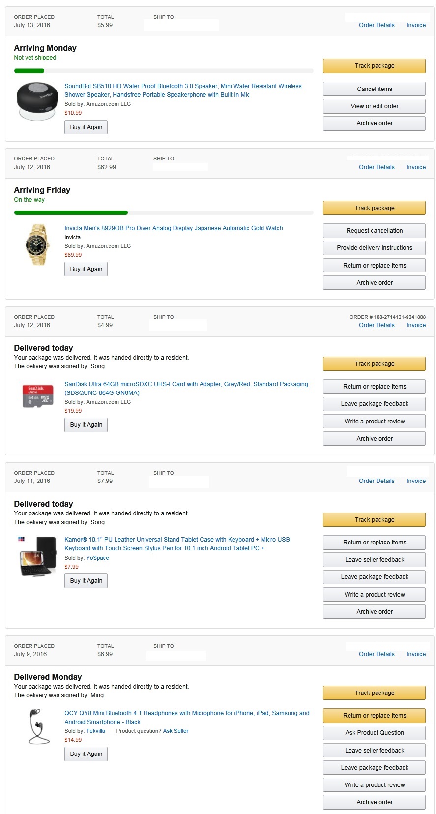The height and width of the screenshot is (814, 436).
Task: Click the Arriving Friday delivery progress bar
Action: coord(164,213)
